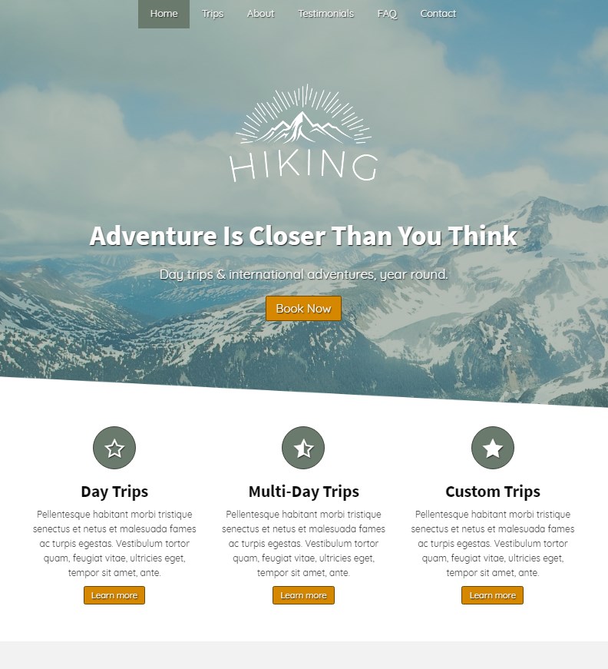
Task: Click the Adventure Is Closer Than You Think headline
Action: [303, 236]
